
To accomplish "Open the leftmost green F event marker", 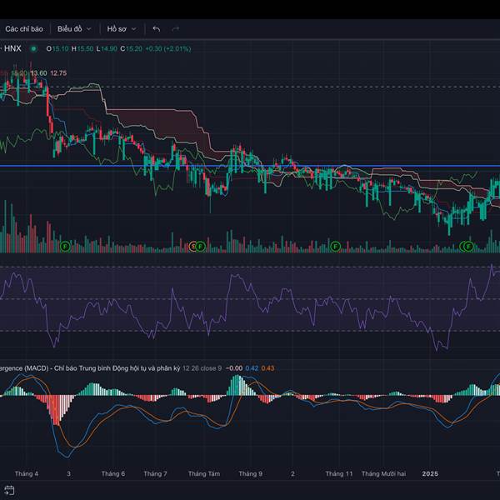I will point(64,246).
